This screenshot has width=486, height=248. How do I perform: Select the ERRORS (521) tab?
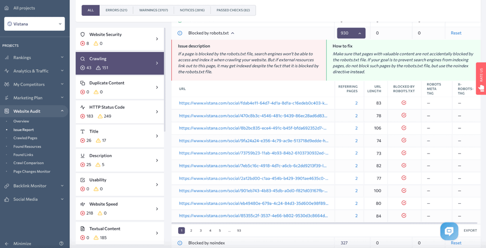[x=116, y=10]
